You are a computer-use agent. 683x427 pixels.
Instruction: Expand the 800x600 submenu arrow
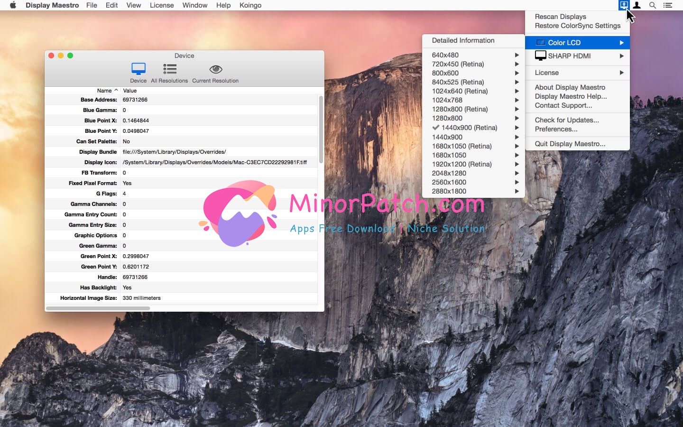pos(517,73)
